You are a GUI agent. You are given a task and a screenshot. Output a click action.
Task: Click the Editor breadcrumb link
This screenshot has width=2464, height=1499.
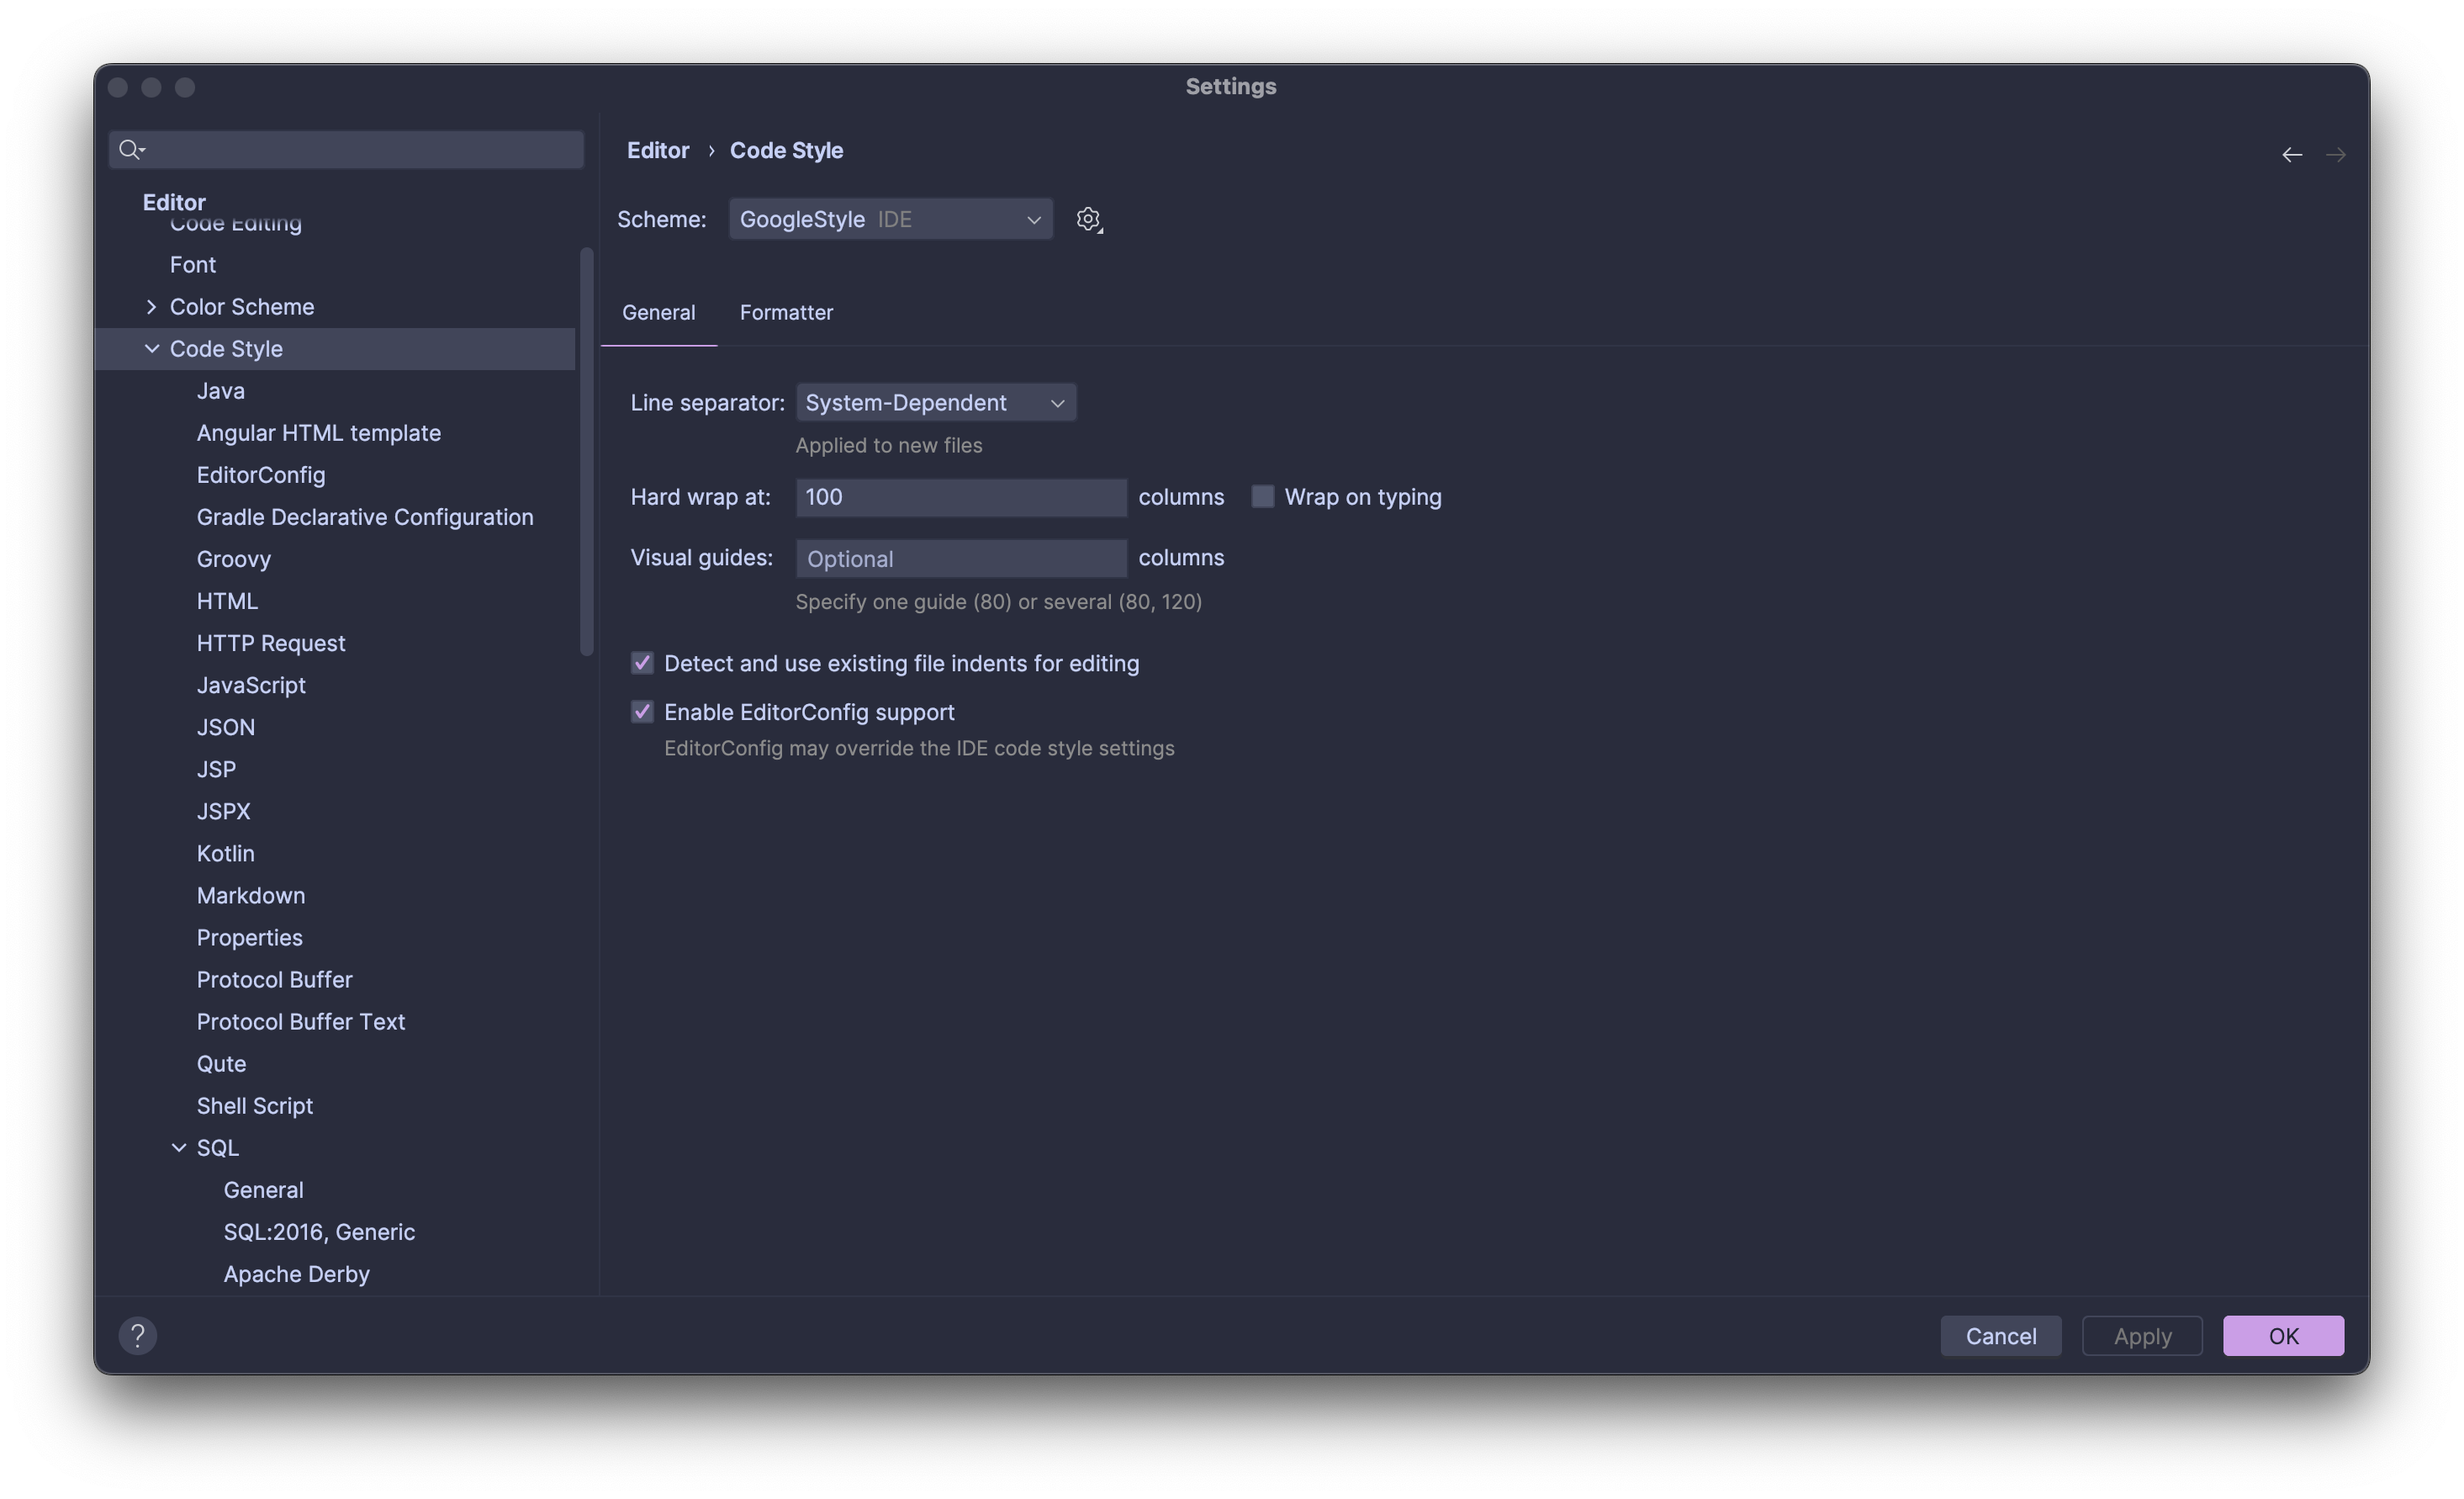[x=658, y=150]
